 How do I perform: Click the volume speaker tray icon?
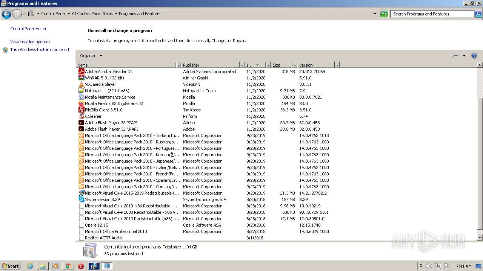pos(429,266)
